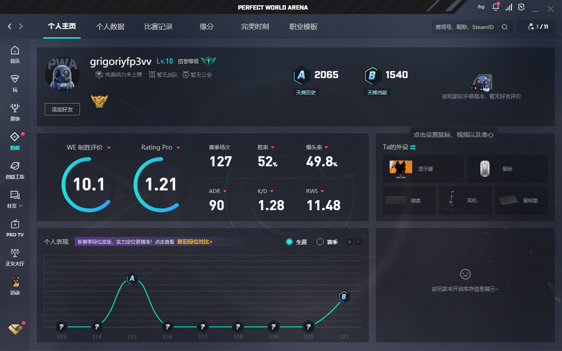Click the room number search field
Image resolution: width=562 pixels, height=351 pixels.
coord(466,27)
